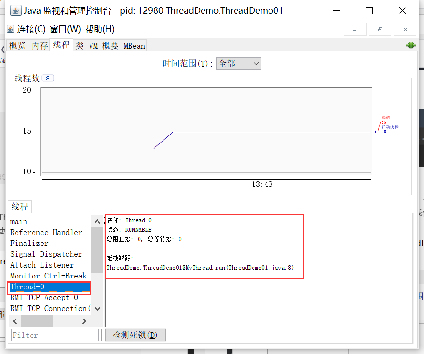Click the thread list scroll down arrow

[x=97, y=309]
